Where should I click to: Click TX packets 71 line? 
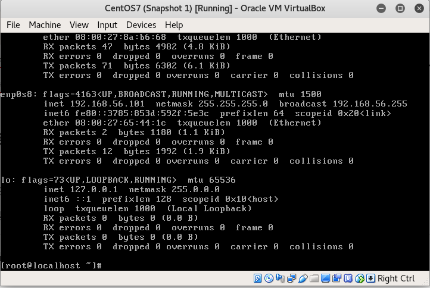click(x=136, y=66)
